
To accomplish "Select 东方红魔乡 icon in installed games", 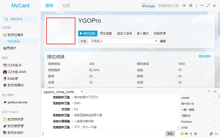I will (x=5, y=35).
